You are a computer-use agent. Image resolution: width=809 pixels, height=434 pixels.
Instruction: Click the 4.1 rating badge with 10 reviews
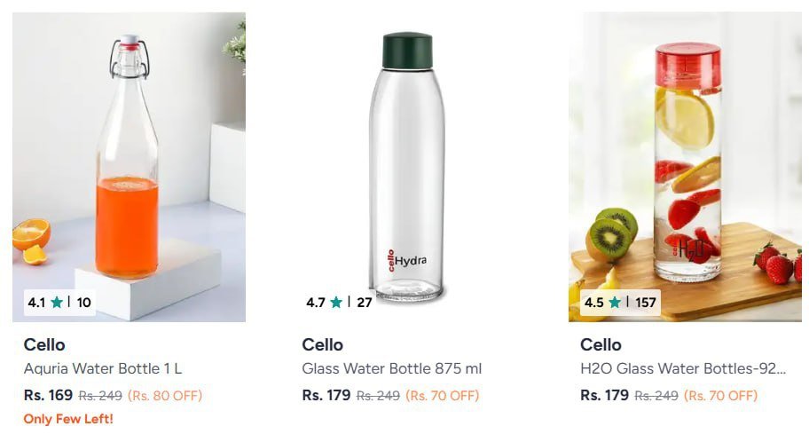click(x=59, y=303)
